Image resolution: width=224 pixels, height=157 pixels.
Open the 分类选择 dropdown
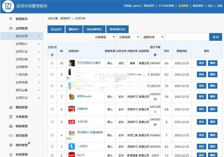pyautogui.click(x=129, y=37)
